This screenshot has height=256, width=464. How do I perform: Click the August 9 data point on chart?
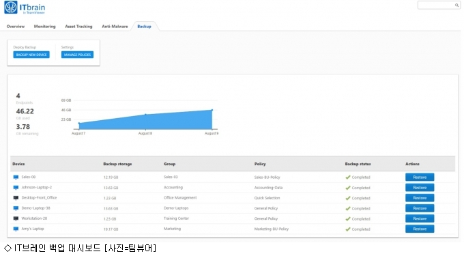click(x=212, y=110)
